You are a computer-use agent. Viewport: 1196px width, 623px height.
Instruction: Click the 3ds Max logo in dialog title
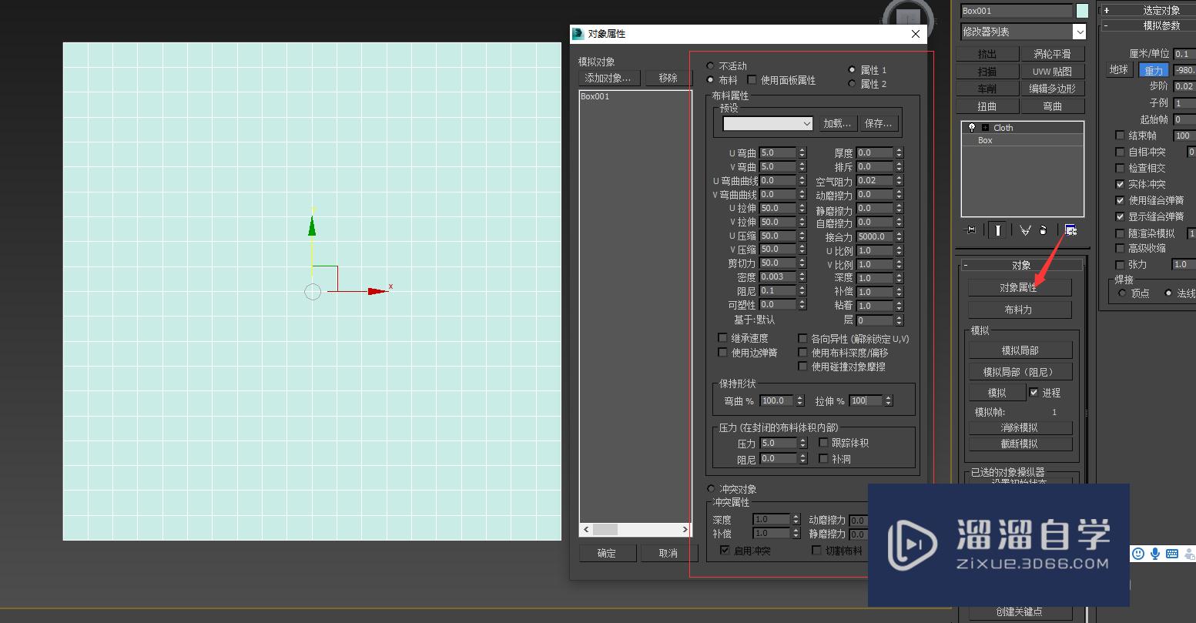578,33
